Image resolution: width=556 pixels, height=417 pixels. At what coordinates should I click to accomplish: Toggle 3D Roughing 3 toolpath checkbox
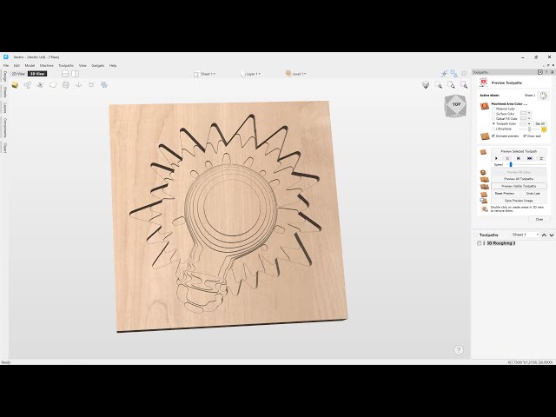pos(479,243)
